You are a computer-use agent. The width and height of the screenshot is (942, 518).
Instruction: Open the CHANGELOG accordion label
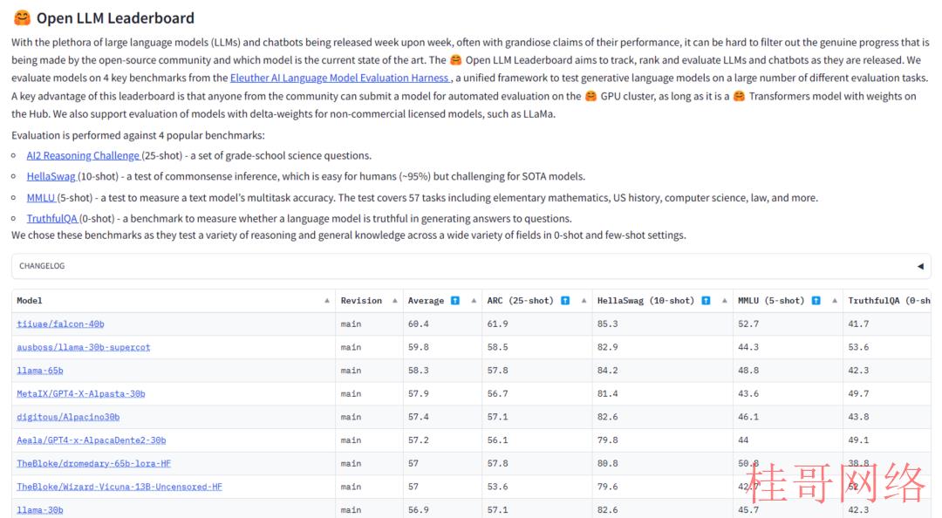42,266
